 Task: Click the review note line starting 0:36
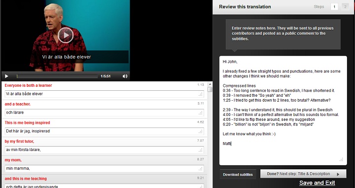pos(279,91)
